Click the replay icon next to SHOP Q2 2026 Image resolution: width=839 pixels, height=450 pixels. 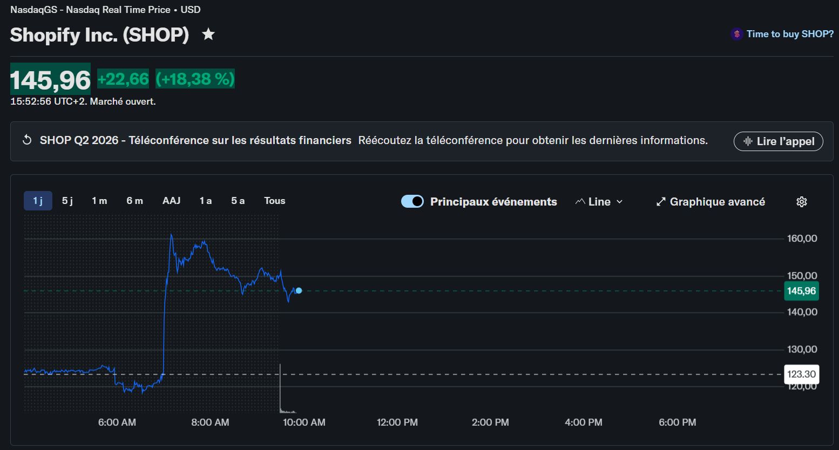point(26,140)
